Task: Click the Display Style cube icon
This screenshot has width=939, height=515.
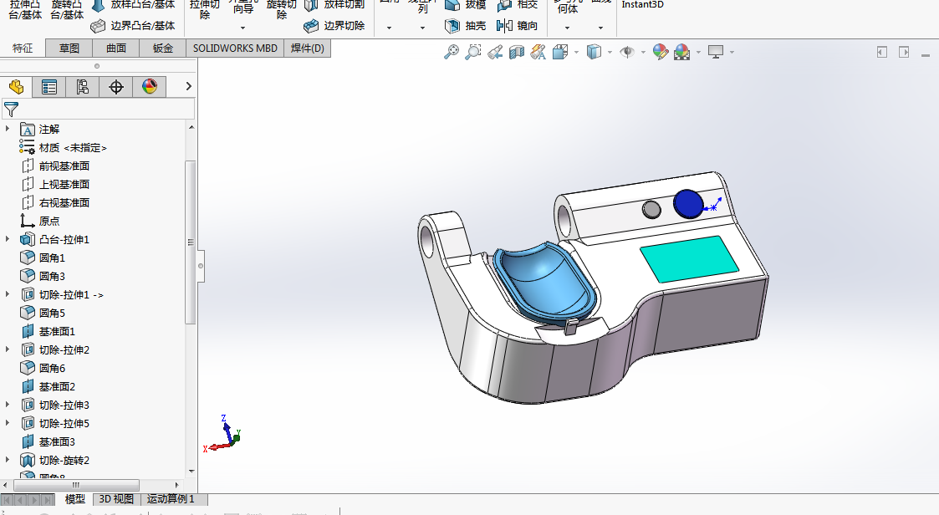Action: 594,52
